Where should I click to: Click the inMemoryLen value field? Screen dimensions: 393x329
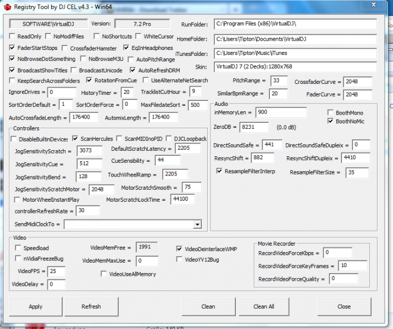(x=281, y=112)
